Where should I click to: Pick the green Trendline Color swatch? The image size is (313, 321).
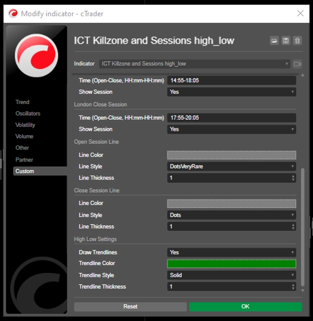tap(232, 263)
